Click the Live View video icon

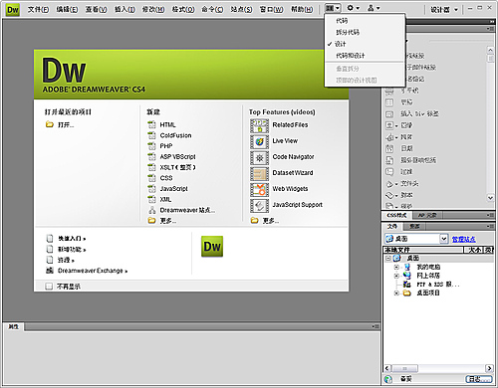click(259, 141)
